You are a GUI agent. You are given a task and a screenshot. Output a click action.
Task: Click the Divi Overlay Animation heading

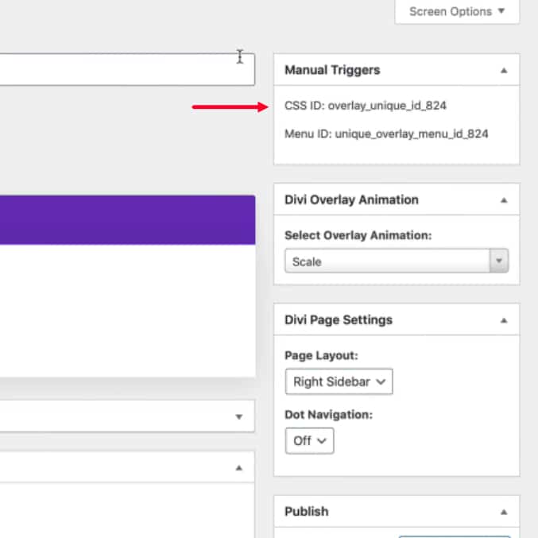(x=351, y=200)
